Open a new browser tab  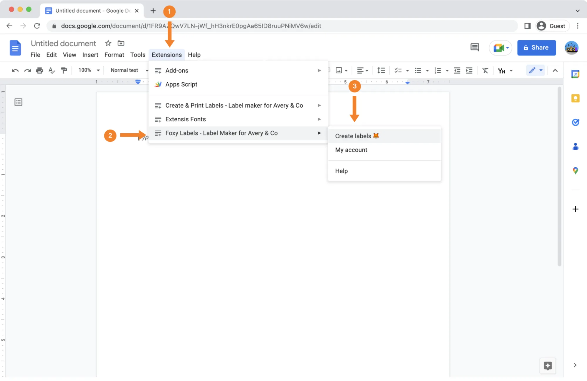(153, 11)
